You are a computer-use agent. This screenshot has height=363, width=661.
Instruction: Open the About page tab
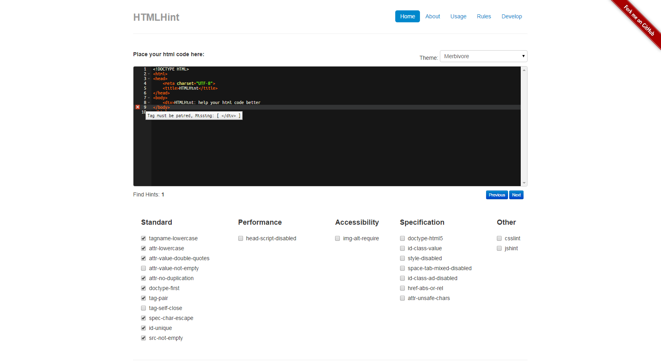[x=432, y=16]
